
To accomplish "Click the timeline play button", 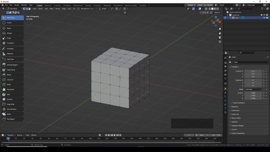I will point(114,135).
